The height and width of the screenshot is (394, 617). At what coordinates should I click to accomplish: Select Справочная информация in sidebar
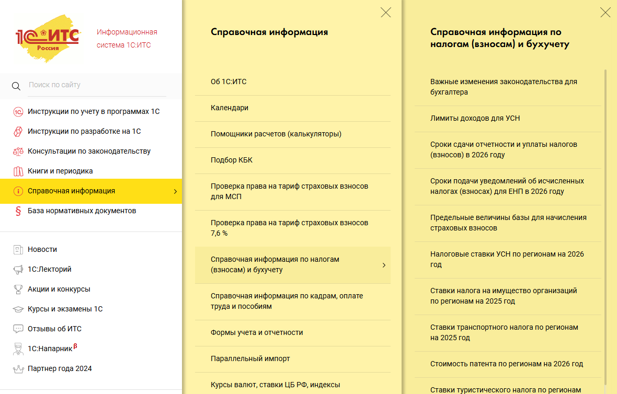91,191
